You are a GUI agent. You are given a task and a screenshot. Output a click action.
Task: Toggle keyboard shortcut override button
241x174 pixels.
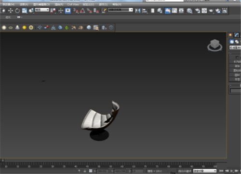coord(68,11)
